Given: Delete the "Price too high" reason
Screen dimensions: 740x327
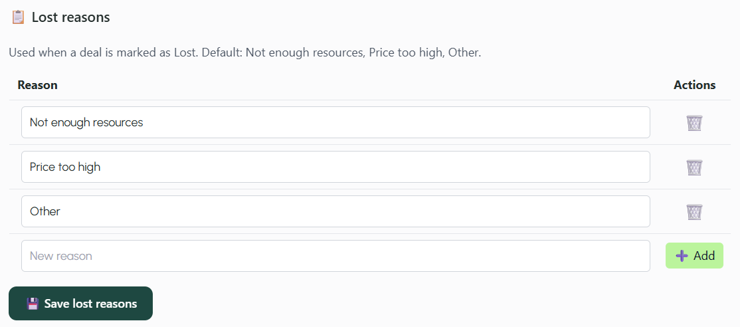Looking at the screenshot, I should click(694, 167).
